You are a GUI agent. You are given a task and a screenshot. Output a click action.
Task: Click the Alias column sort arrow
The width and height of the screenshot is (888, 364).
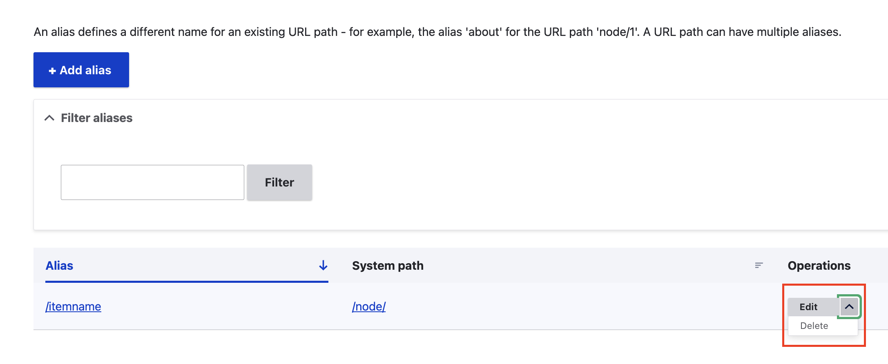[323, 266]
